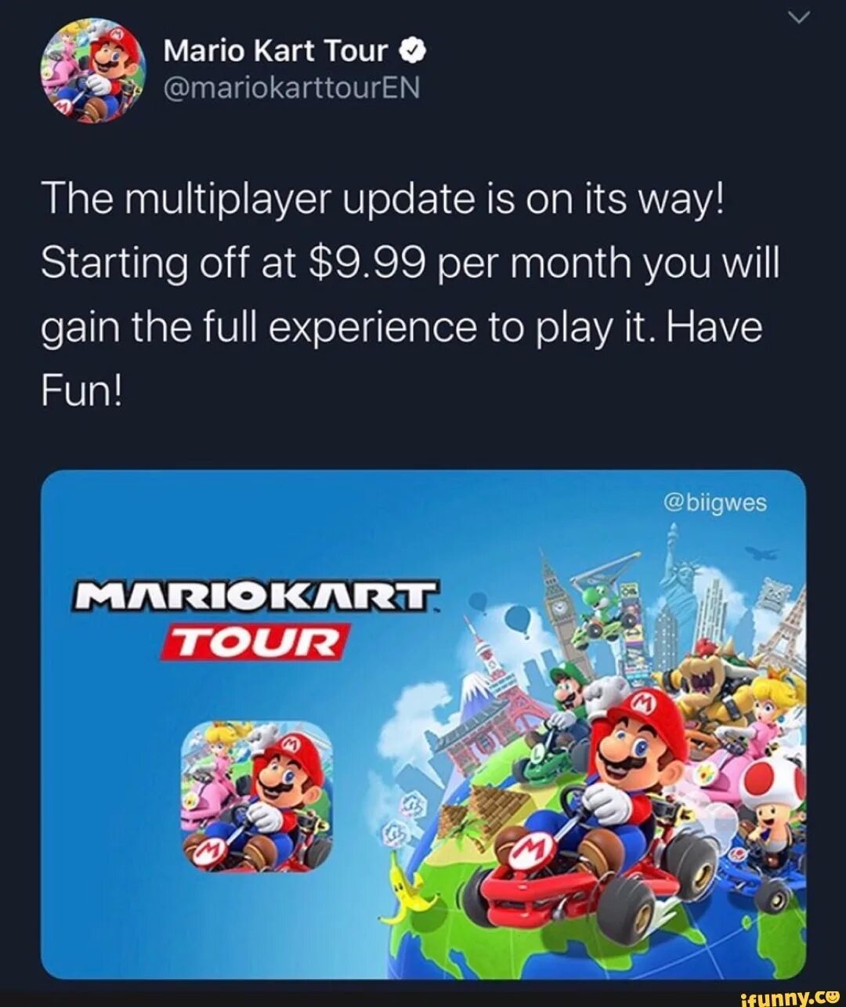846x1007 pixels.
Task: Click the Mario Kart Tour display name
Action: tap(276, 51)
